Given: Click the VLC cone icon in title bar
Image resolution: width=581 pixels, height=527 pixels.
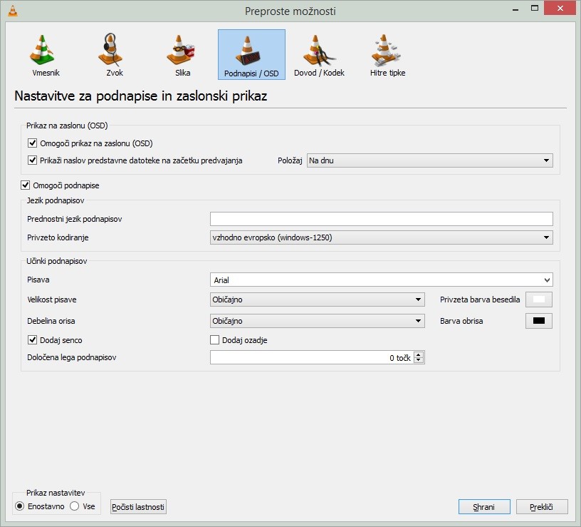Looking at the screenshot, I should [11, 11].
